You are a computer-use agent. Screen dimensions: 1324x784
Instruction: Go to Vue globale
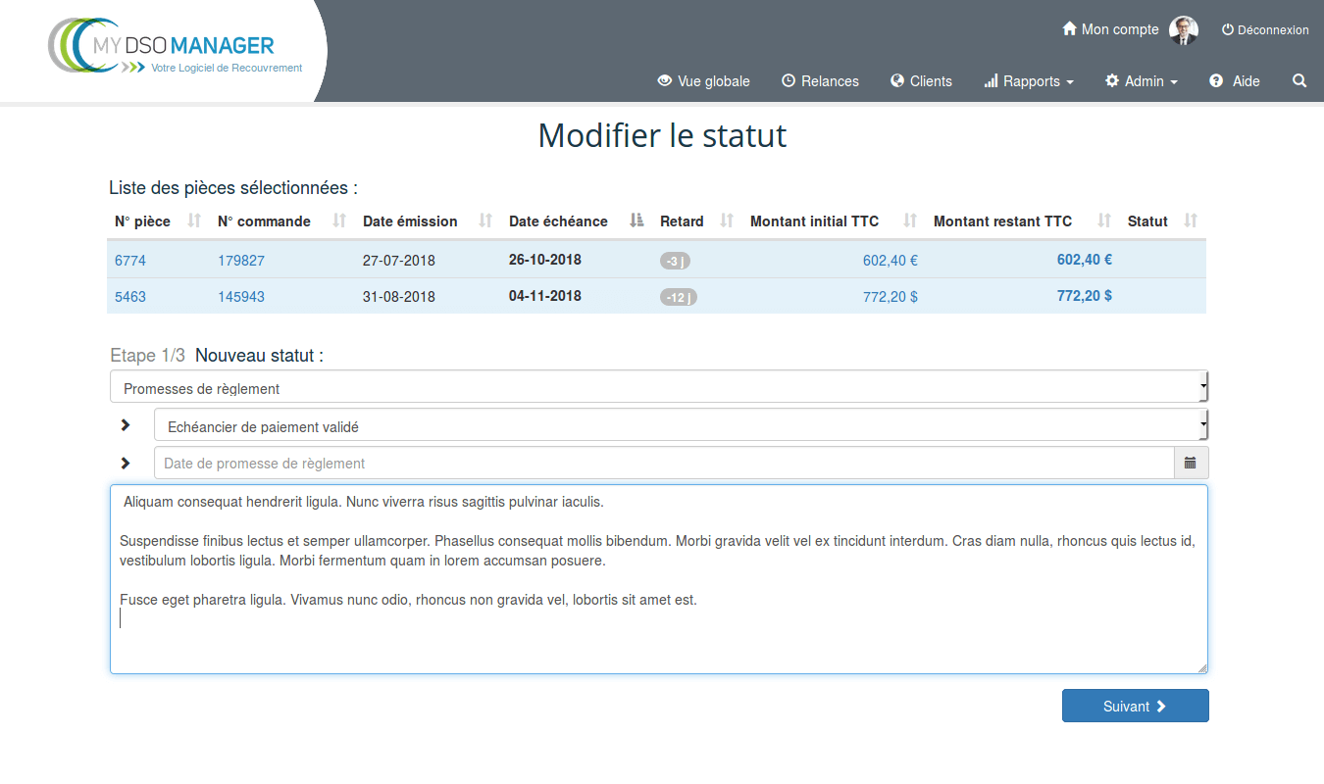click(x=703, y=81)
